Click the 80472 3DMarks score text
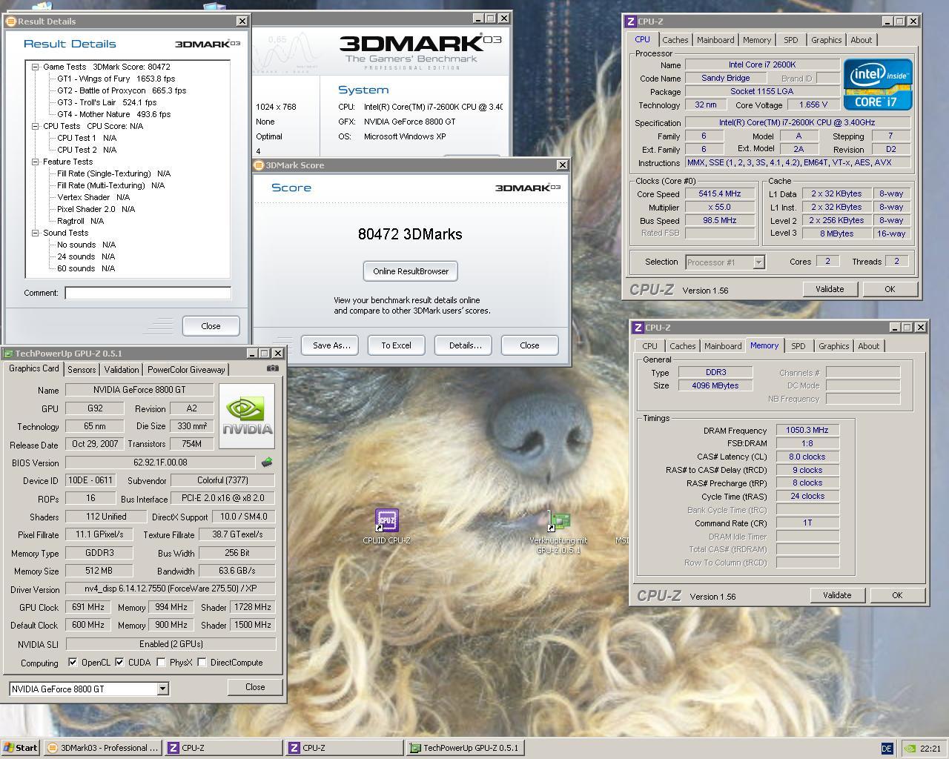 point(410,234)
